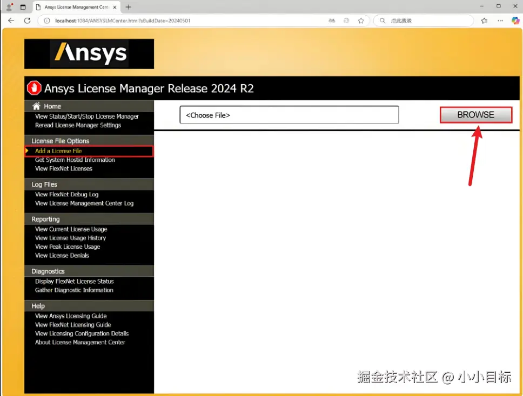This screenshot has height=396, width=523.
Task: Click the License File Options header
Action: tap(61, 141)
